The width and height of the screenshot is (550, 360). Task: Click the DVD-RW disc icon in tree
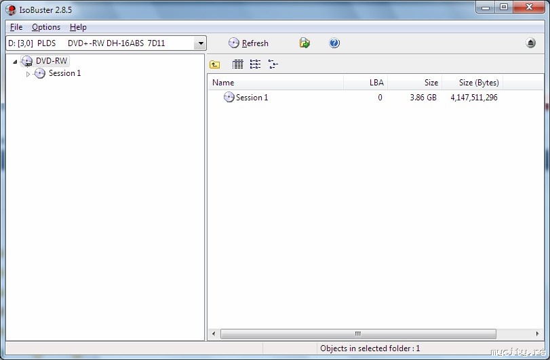coord(27,61)
